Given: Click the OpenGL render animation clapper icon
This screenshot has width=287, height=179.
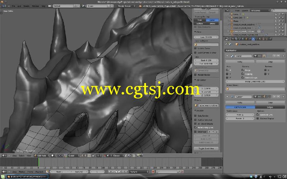Looking at the screenshot, I should [x=141, y=156].
